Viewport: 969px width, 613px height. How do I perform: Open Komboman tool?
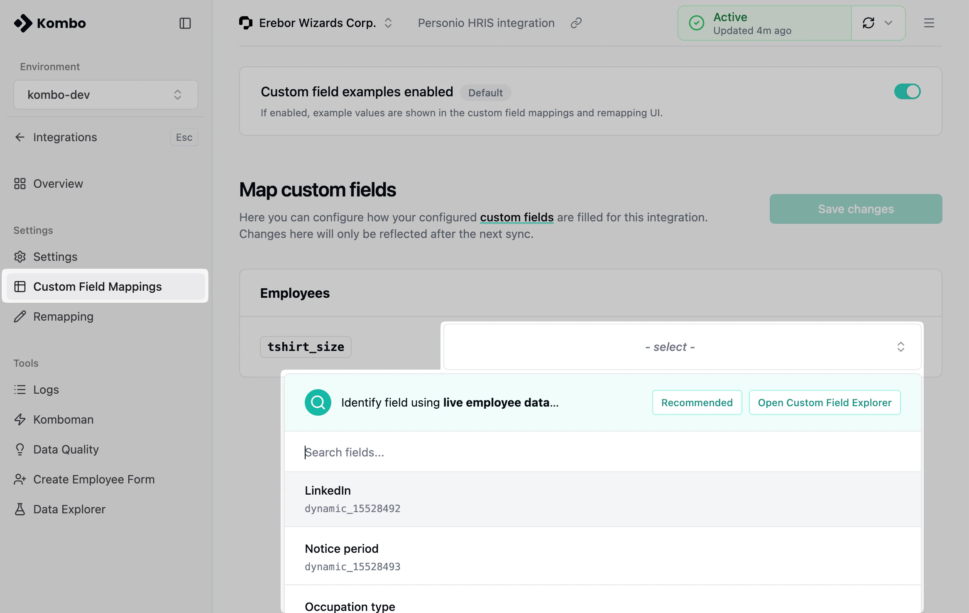point(63,419)
